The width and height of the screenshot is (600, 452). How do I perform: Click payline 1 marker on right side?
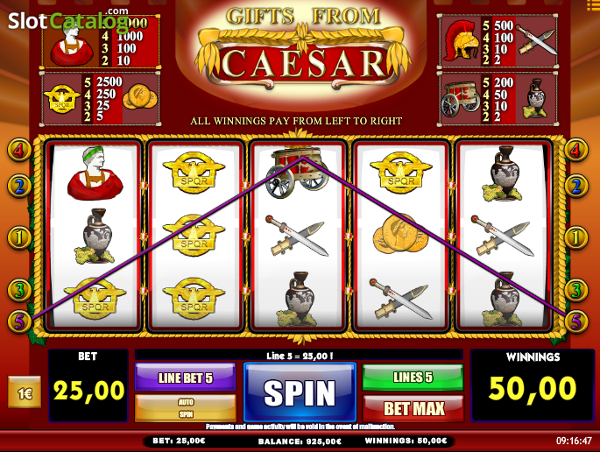coord(576,237)
